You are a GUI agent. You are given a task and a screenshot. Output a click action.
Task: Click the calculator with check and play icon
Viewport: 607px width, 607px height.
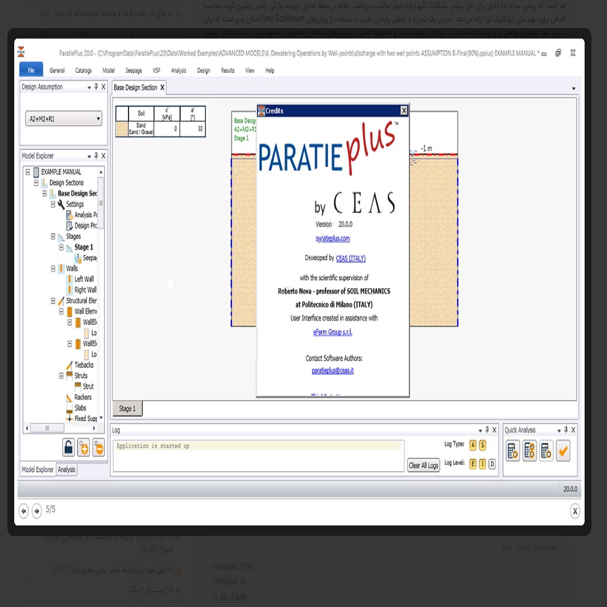click(x=529, y=451)
